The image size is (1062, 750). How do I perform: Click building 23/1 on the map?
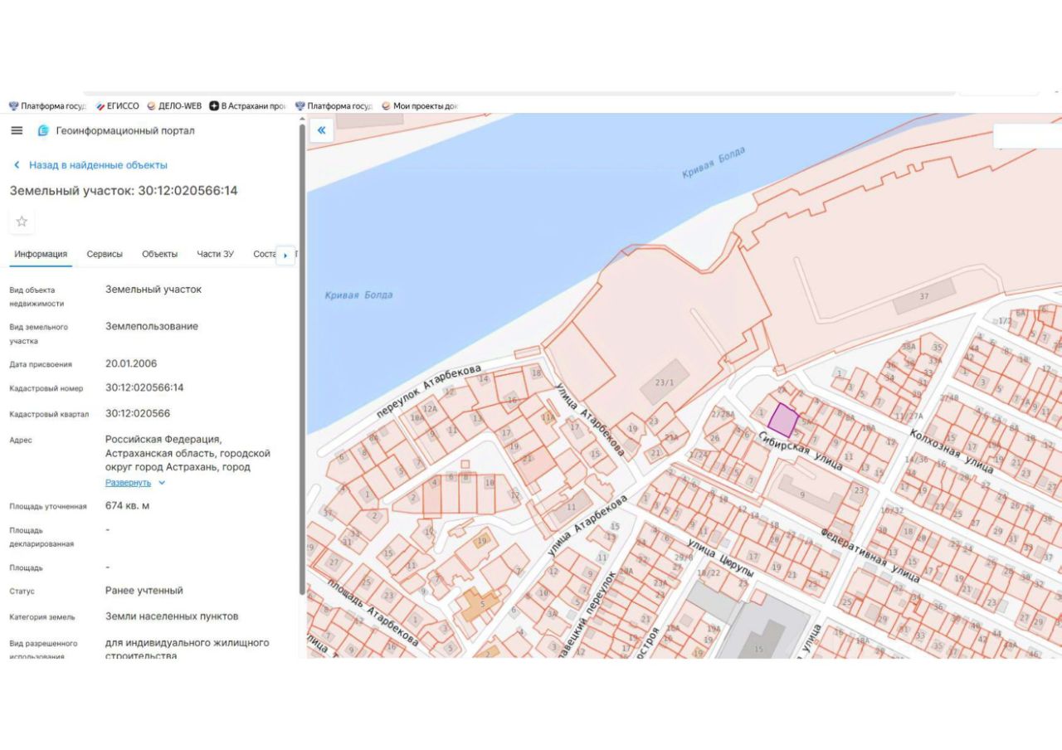tap(665, 382)
